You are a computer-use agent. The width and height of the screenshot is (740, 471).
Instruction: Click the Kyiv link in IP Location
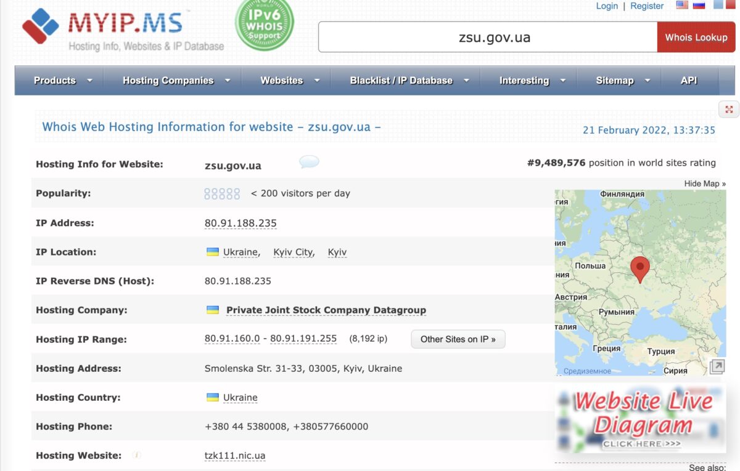pos(337,252)
